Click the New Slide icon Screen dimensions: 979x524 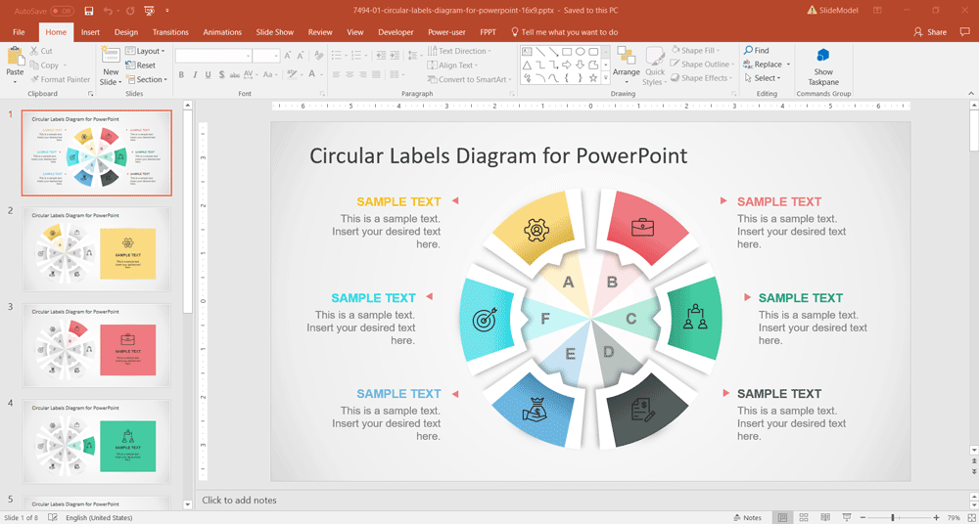pos(111,56)
